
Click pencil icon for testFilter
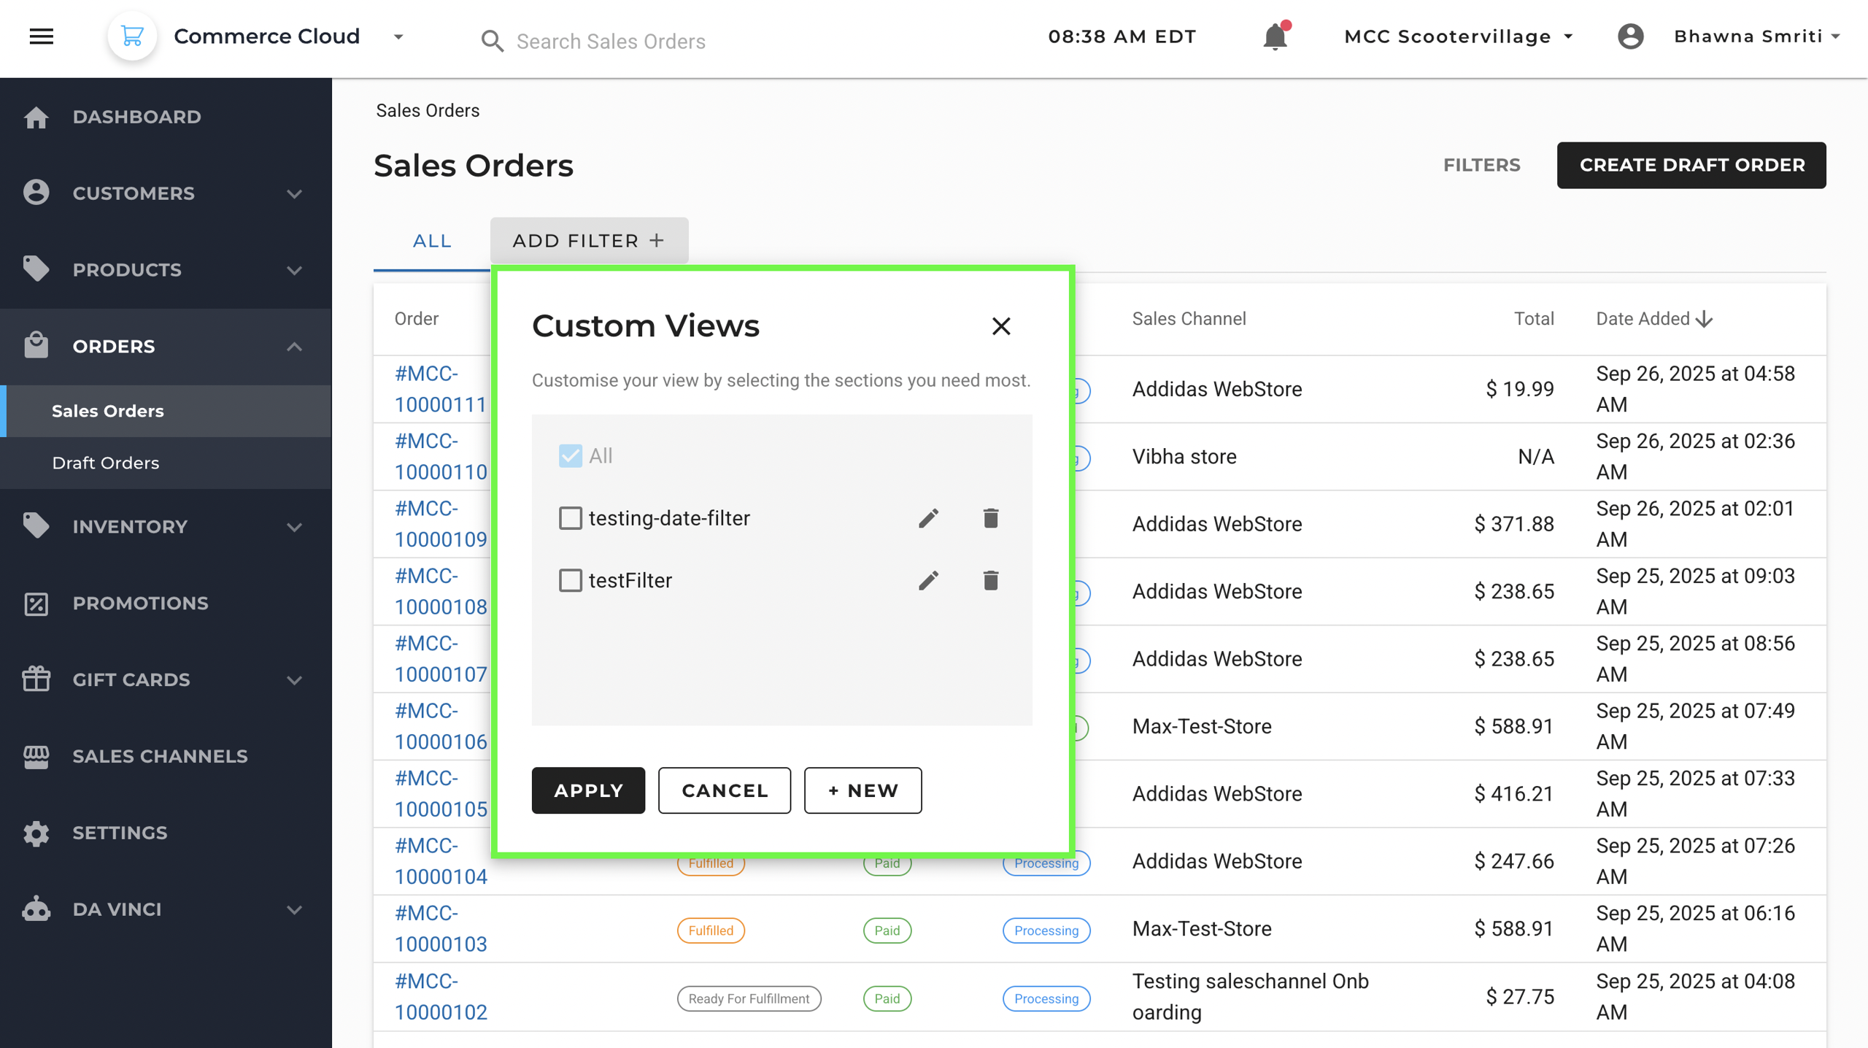(928, 580)
